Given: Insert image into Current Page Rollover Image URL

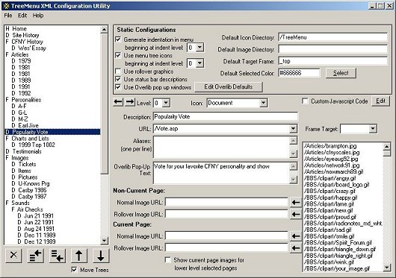Looking at the screenshot, I should (295, 248).
